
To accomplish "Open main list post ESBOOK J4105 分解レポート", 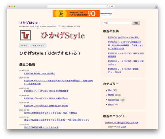I will [46, 98].
